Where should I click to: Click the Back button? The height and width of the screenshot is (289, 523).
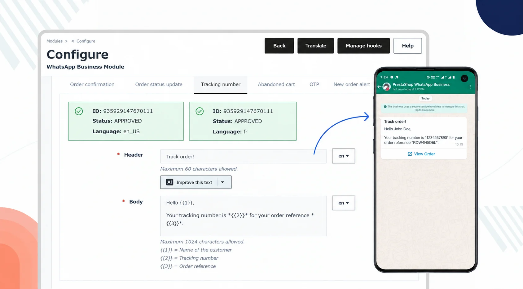[279, 46]
